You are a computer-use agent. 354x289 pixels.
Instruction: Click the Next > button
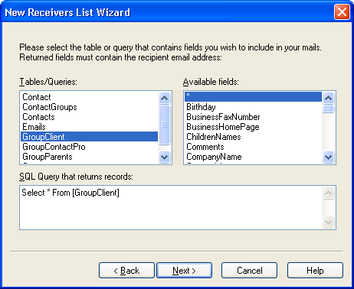point(184,270)
